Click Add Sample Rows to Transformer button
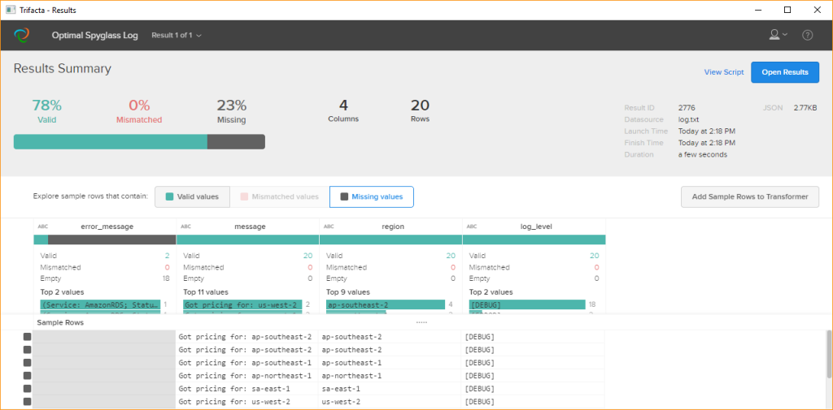 [x=749, y=196]
